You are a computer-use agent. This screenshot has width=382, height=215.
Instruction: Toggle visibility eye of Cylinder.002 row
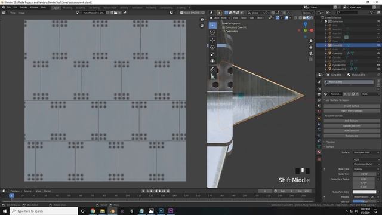click(378, 65)
